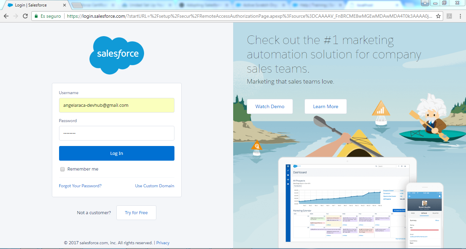Bookmark this page with the star icon
The width and height of the screenshot is (466, 249).
(438, 16)
